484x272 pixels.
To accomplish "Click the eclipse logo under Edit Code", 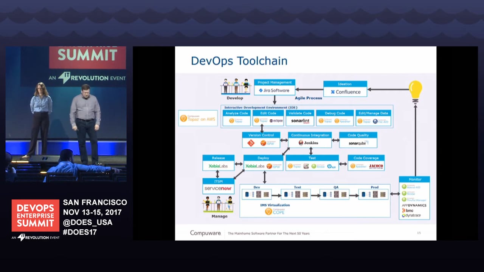I will (x=276, y=121).
